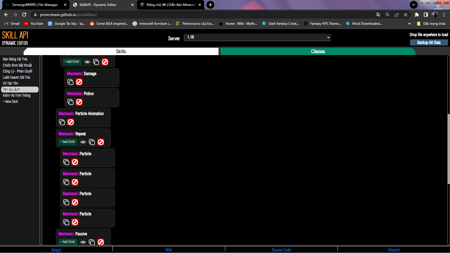
Task: Open the Source Code footer link
Action: pos(281,250)
